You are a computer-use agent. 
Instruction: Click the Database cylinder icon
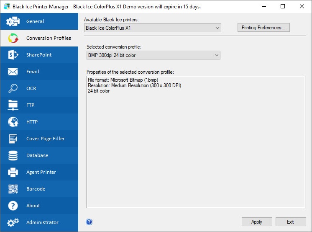coord(13,155)
